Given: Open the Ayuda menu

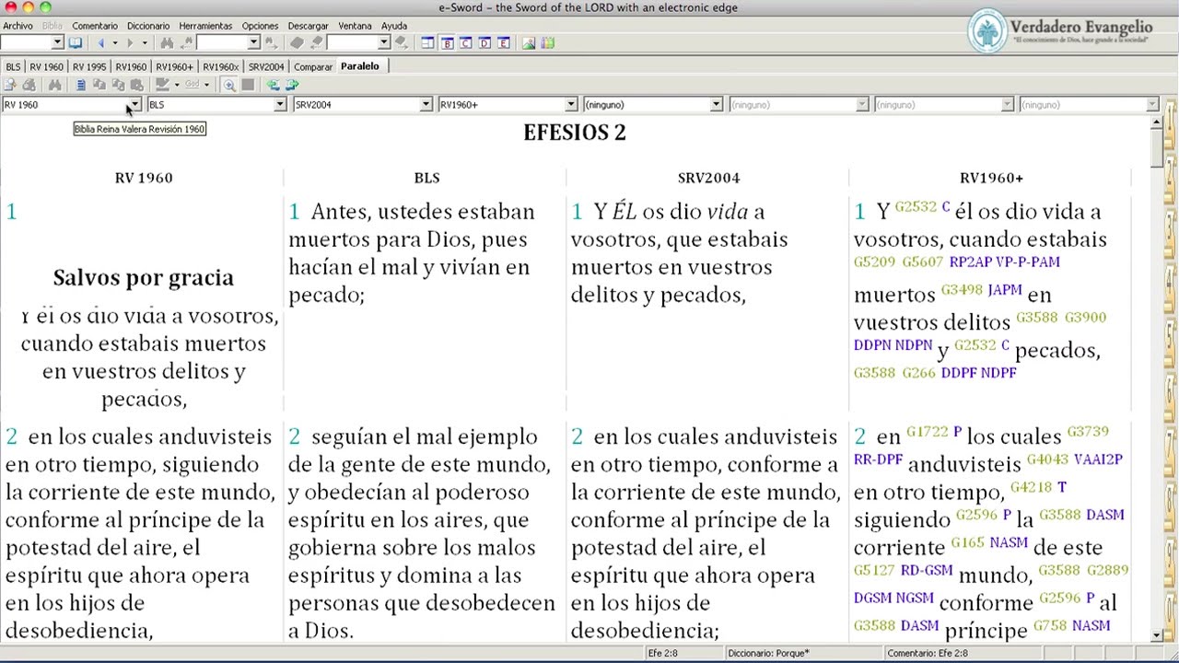Looking at the screenshot, I should tap(394, 26).
